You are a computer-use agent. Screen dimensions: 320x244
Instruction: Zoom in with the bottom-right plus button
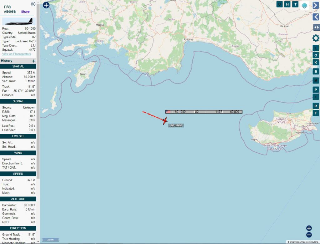309,228
